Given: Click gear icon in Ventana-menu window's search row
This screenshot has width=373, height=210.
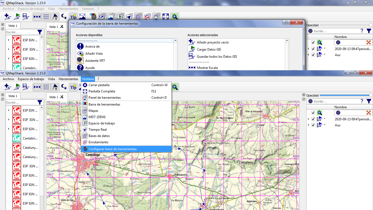Looking at the screenshot, I should point(338,113).
